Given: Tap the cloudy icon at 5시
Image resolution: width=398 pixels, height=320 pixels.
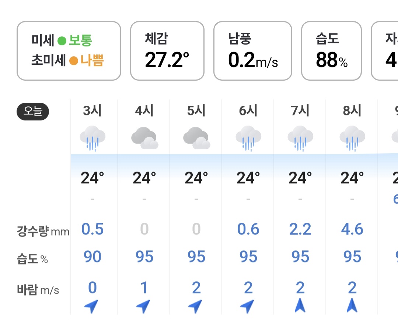Looking at the screenshot, I should [x=197, y=138].
